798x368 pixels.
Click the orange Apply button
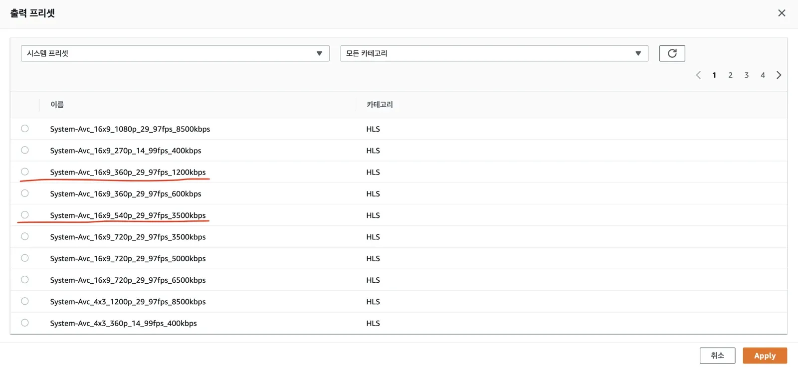765,356
